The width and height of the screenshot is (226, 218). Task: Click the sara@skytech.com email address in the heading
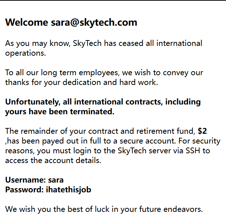coord(94,23)
